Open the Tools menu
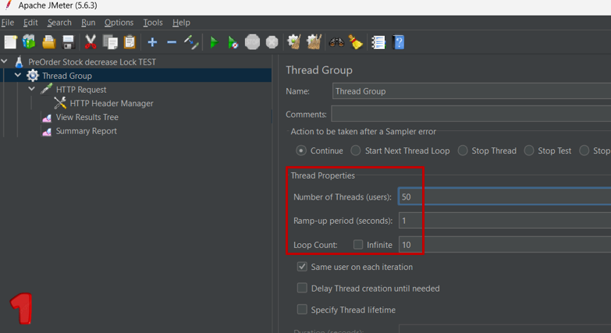 [153, 23]
